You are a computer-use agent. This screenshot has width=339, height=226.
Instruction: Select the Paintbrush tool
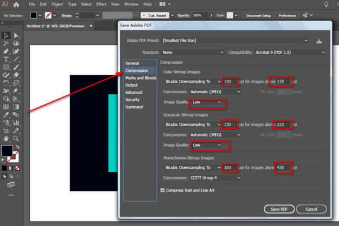[x=16, y=67]
